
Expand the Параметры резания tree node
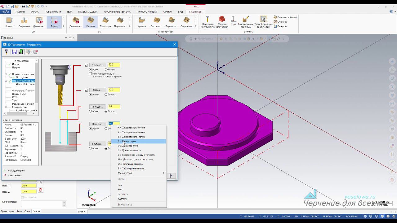6,74
